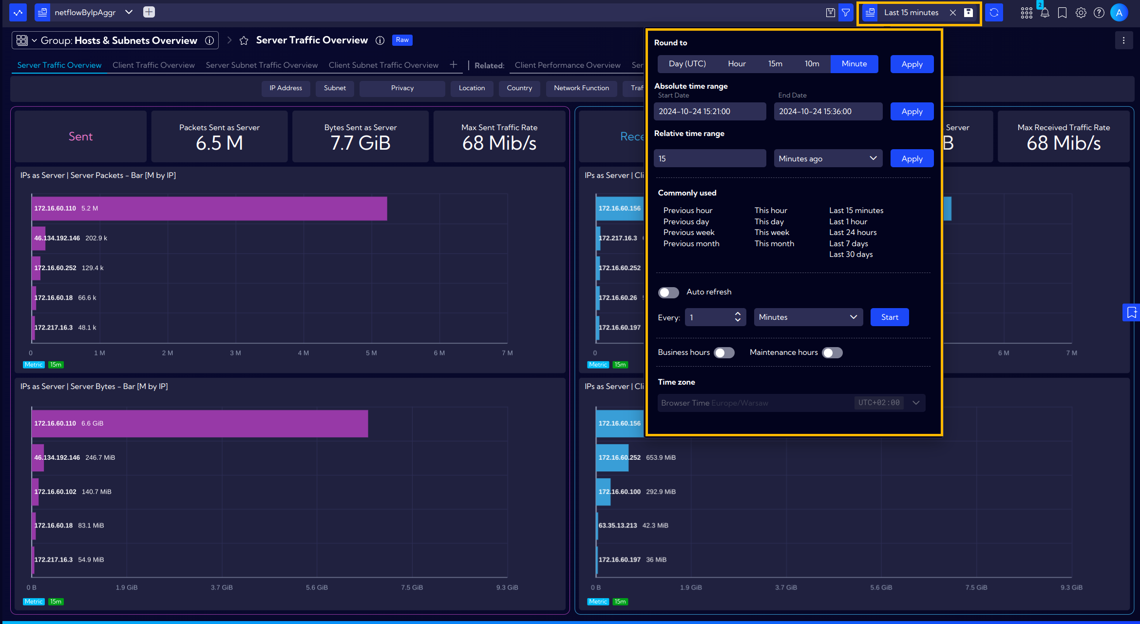Switch to Client Traffic Overview tab
The image size is (1140, 624).
click(x=153, y=65)
